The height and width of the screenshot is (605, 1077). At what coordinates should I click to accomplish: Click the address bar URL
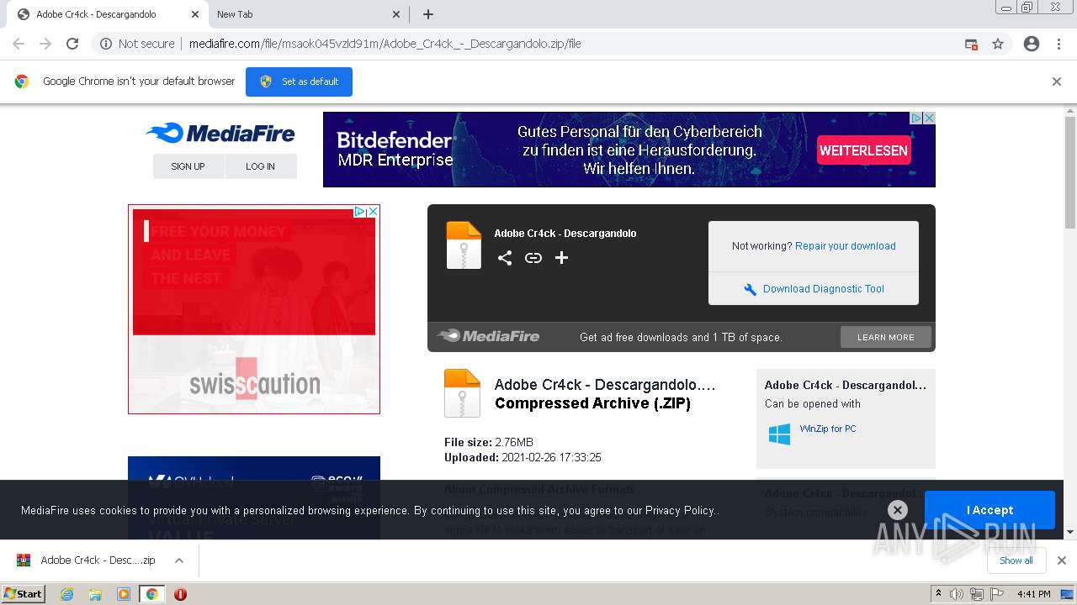coord(385,44)
